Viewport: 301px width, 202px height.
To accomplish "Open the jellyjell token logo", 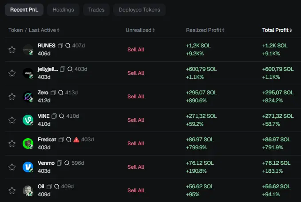I will coord(28,73).
